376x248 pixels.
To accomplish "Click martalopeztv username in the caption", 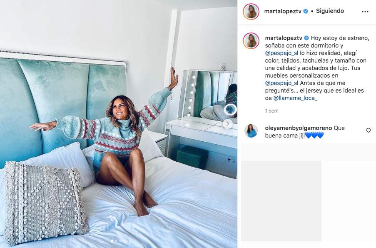I will [284, 38].
